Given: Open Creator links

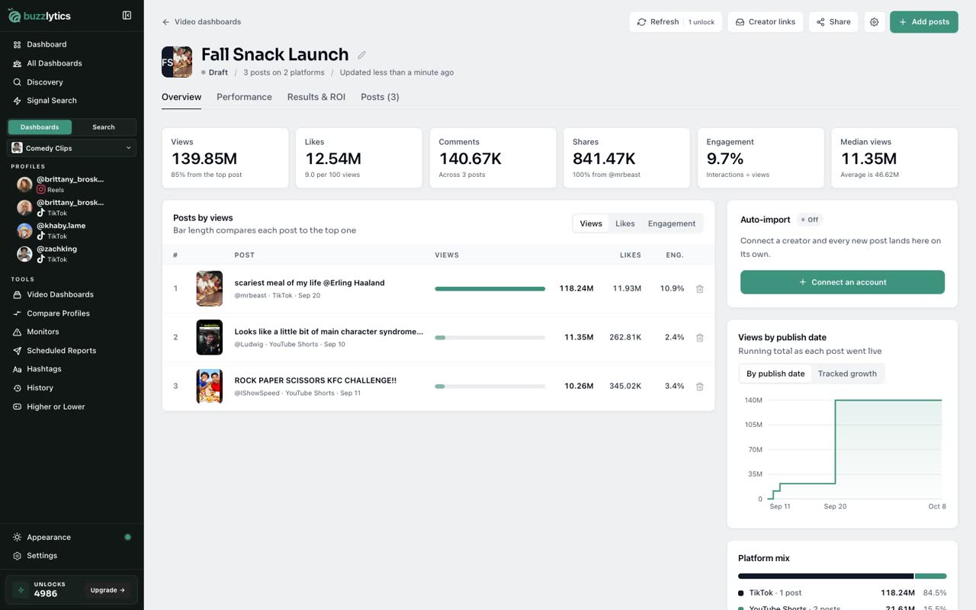Looking at the screenshot, I should tap(765, 22).
